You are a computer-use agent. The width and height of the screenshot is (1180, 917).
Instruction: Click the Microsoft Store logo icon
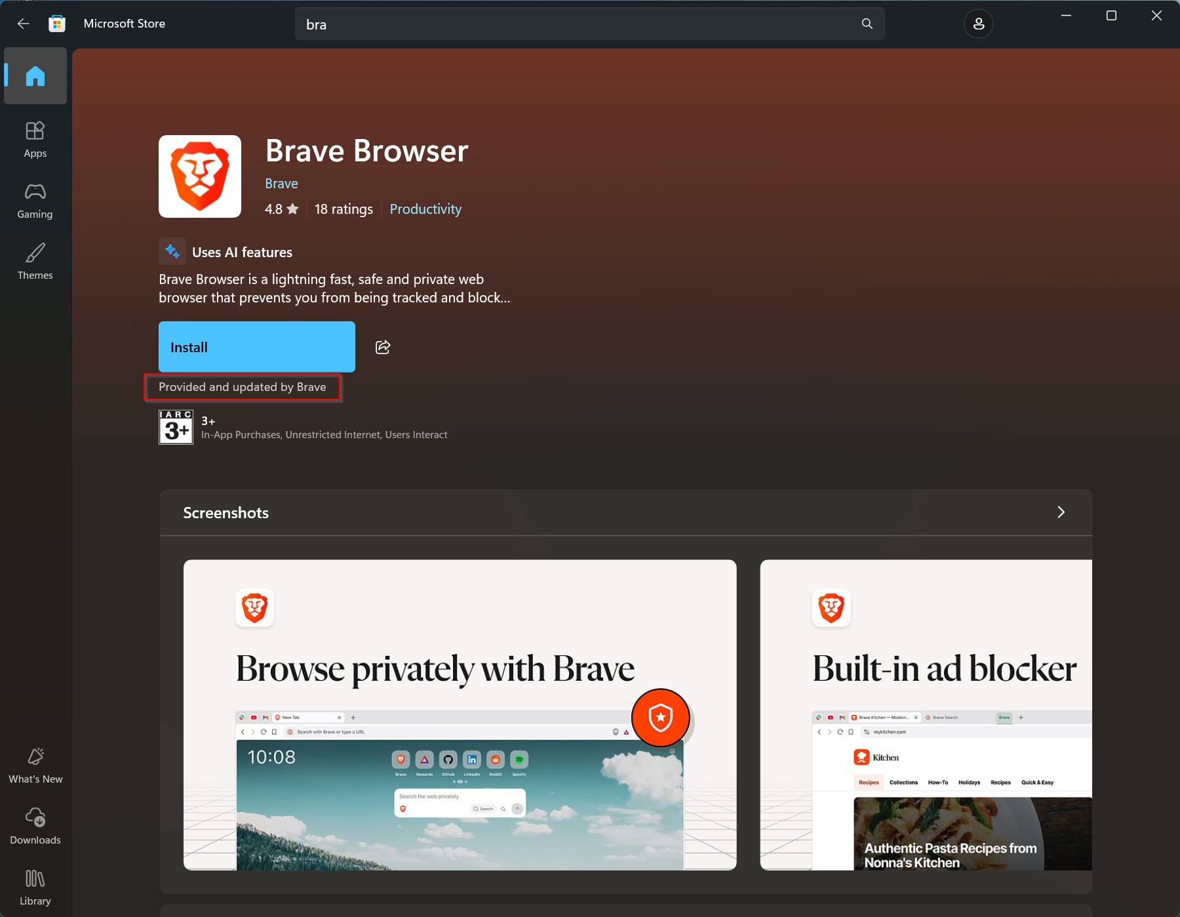[x=57, y=24]
